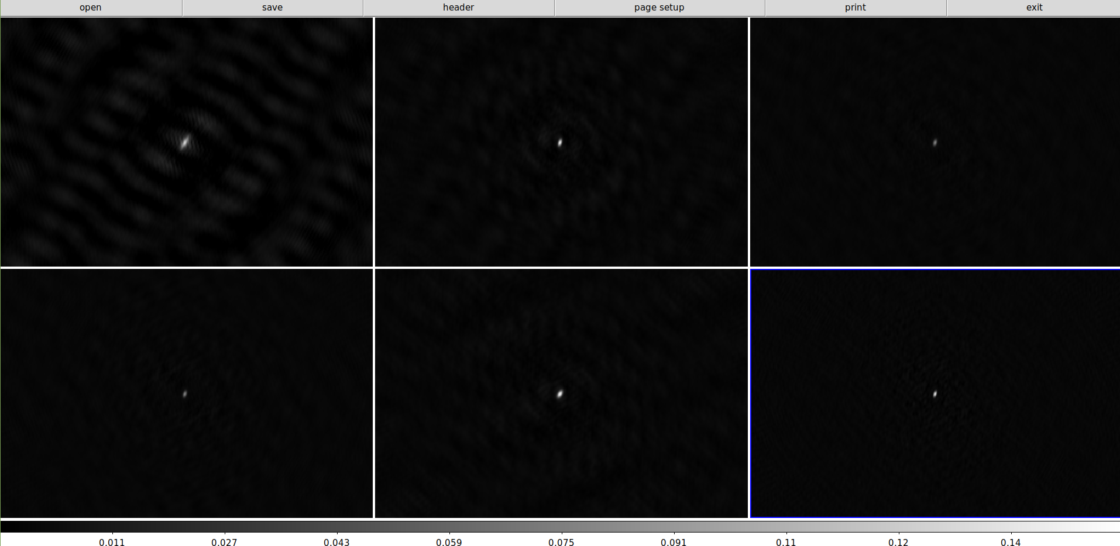The image size is (1120, 546).
Task: Click the colorbar at the 0.011 mark
Action: [112, 527]
